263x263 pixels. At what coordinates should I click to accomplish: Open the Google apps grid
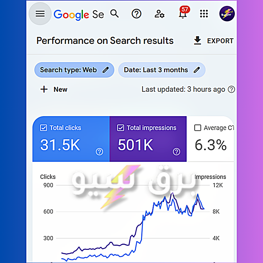point(204,14)
